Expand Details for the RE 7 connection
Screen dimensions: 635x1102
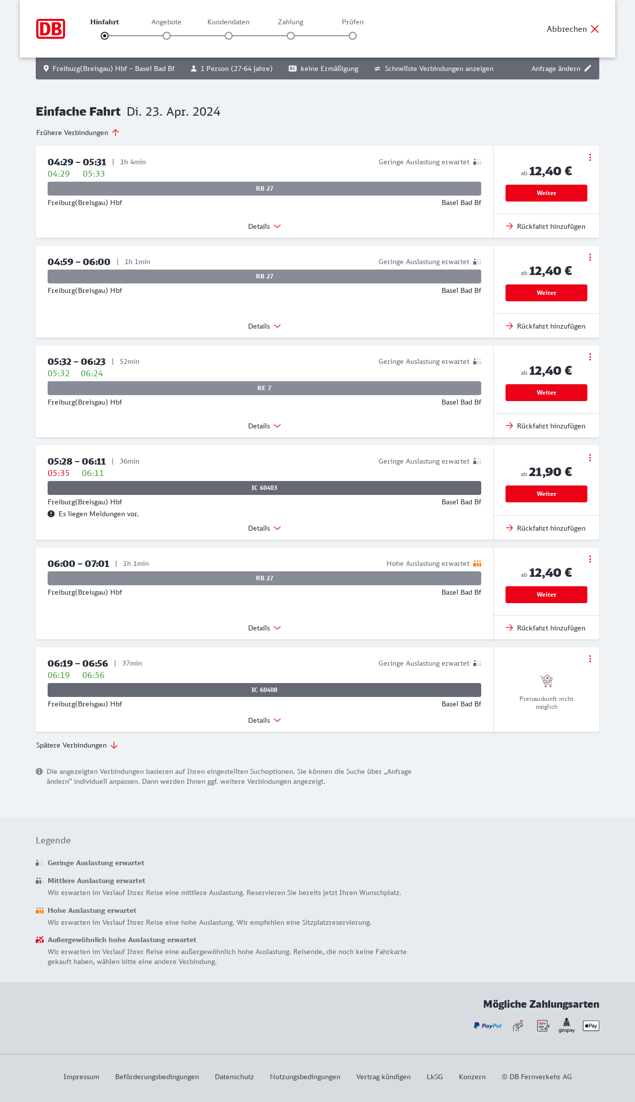[264, 426]
